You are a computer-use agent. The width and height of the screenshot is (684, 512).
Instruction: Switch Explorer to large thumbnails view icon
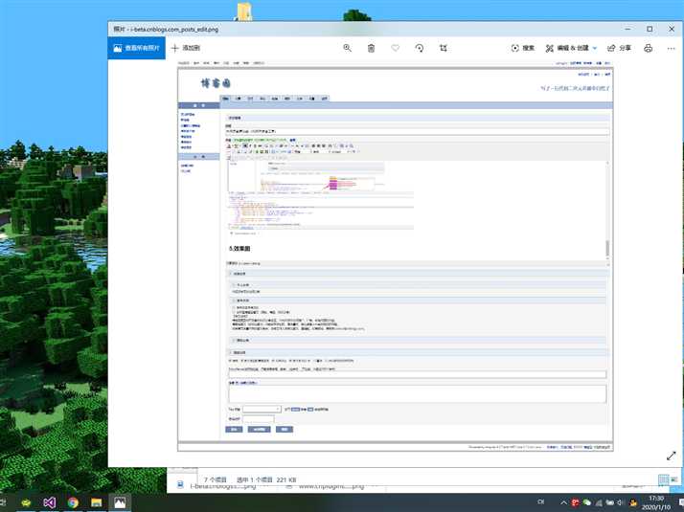pos(674,479)
